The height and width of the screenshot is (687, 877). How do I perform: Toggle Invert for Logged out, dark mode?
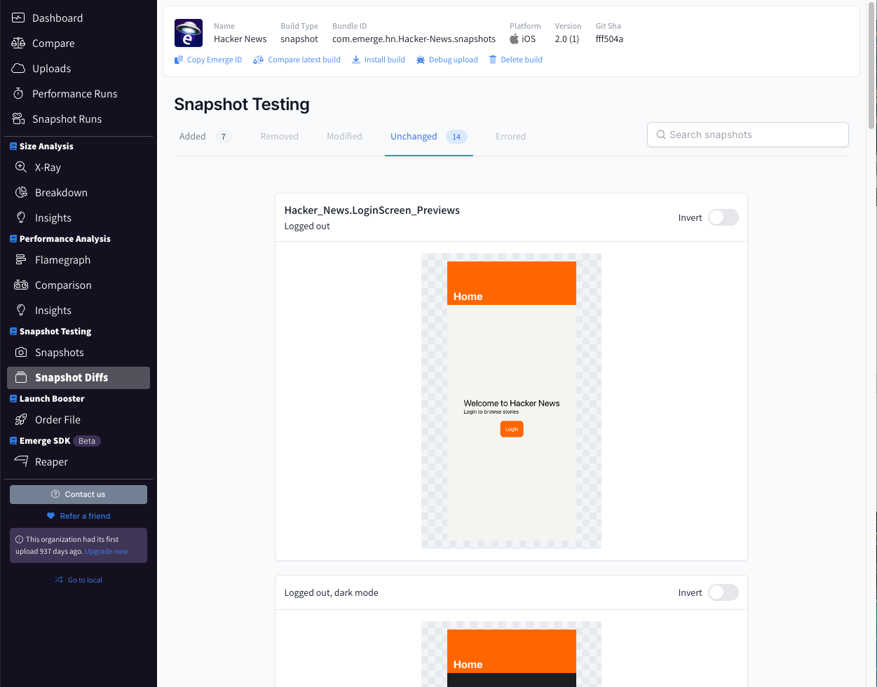coord(723,592)
